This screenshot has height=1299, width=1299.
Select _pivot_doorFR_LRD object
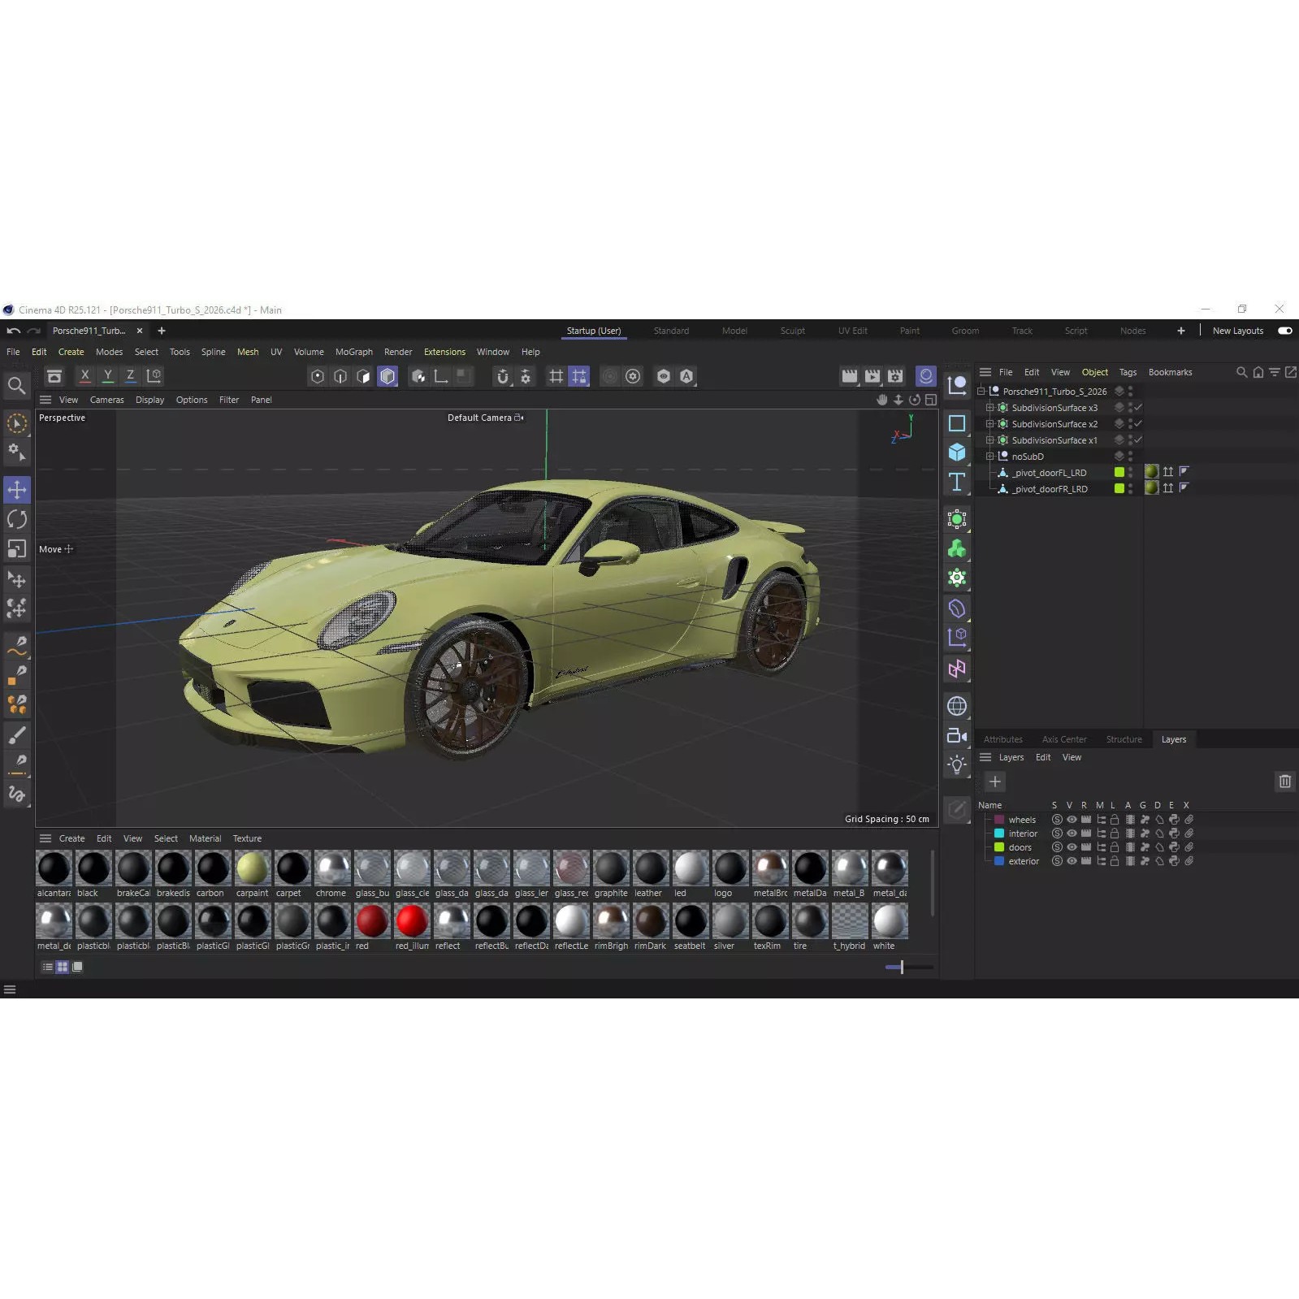pyautogui.click(x=1049, y=489)
